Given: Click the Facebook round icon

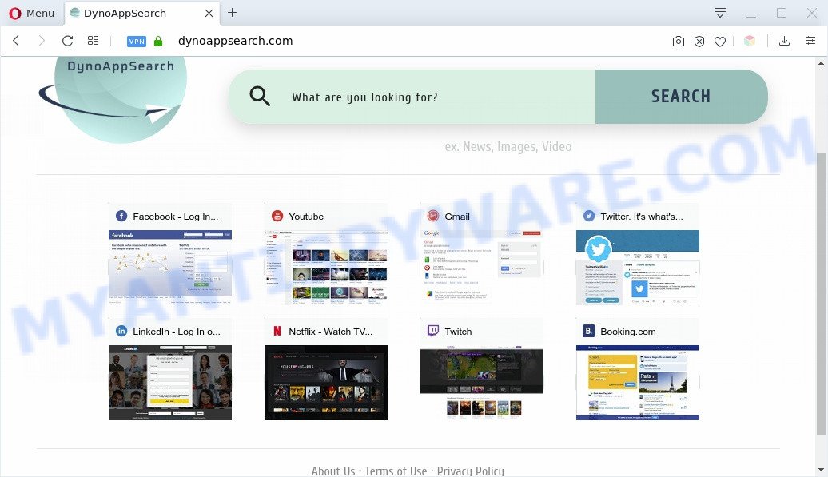Looking at the screenshot, I should (121, 216).
